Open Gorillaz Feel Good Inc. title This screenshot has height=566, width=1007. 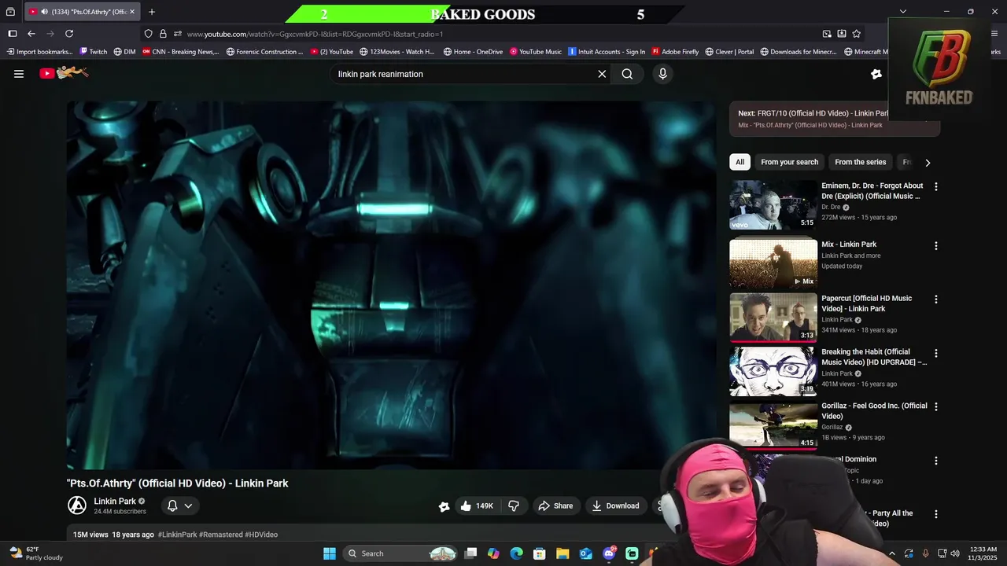tap(874, 410)
